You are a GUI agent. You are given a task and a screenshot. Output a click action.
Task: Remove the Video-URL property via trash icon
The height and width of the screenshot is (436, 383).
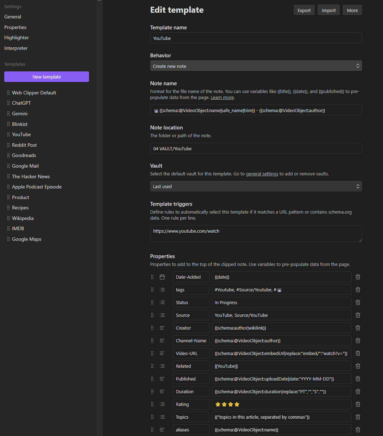[358, 353]
